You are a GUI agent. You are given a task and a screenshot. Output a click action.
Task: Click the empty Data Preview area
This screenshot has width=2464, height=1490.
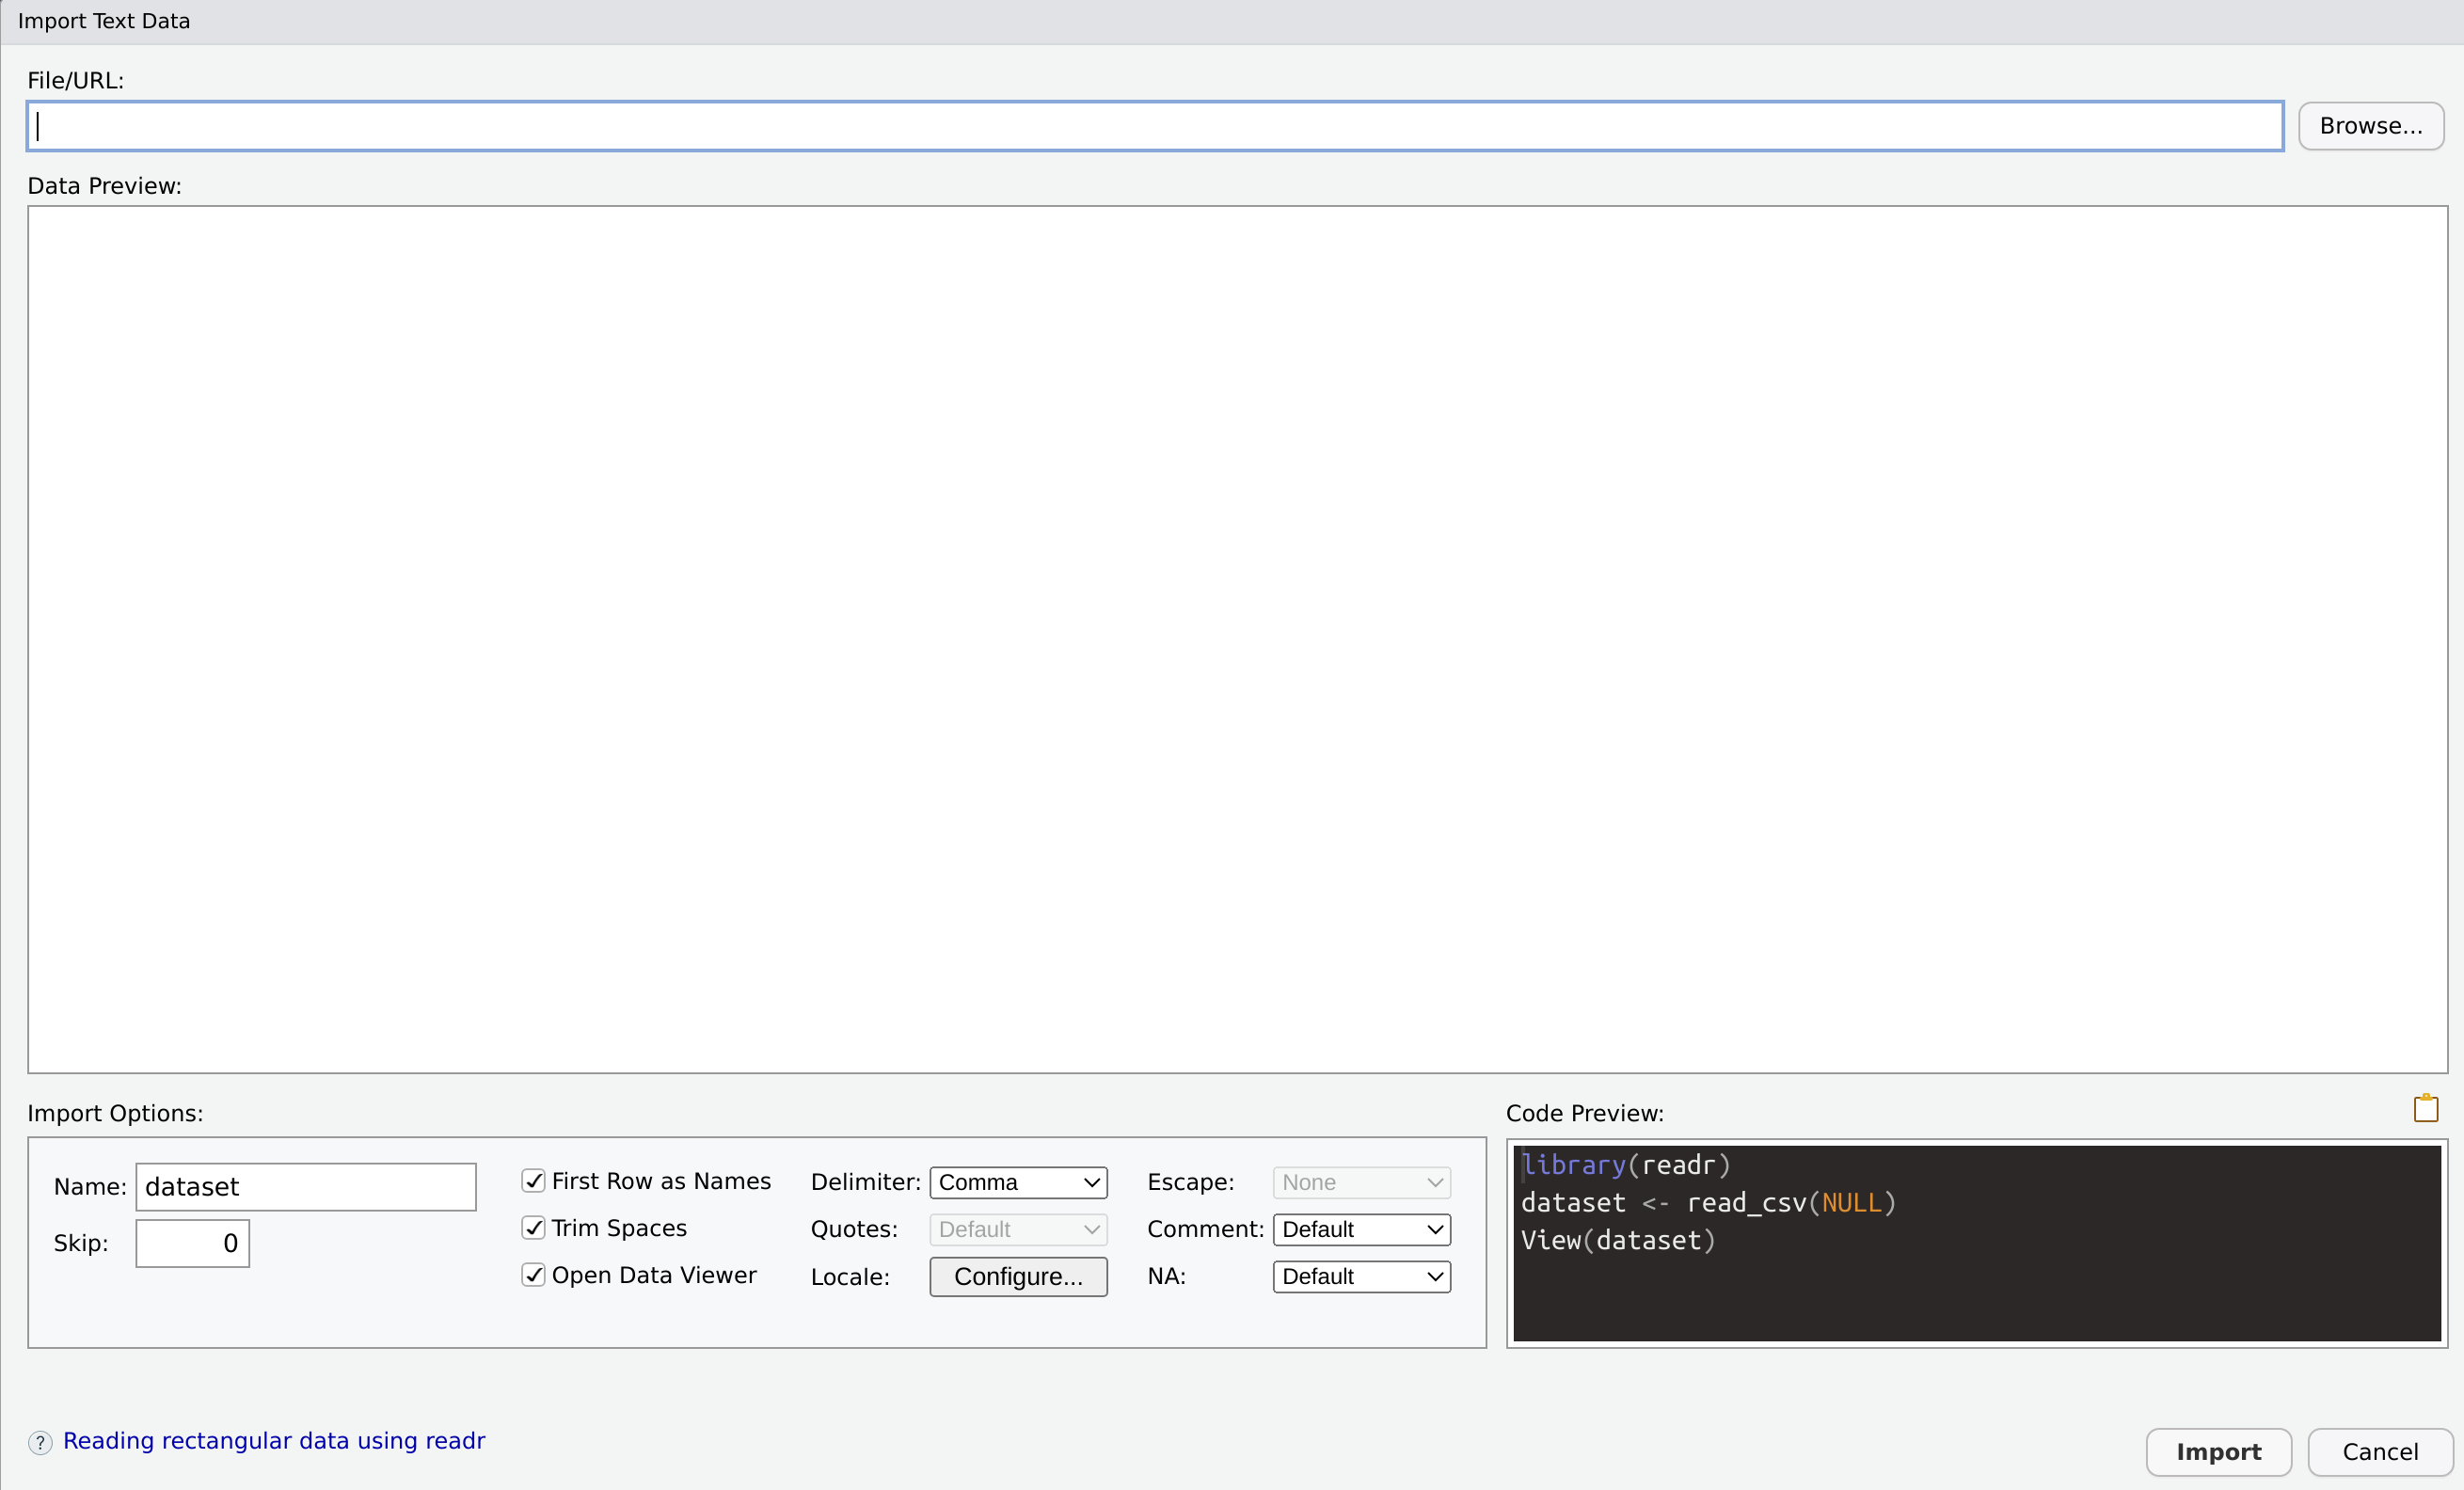tap(1237, 640)
